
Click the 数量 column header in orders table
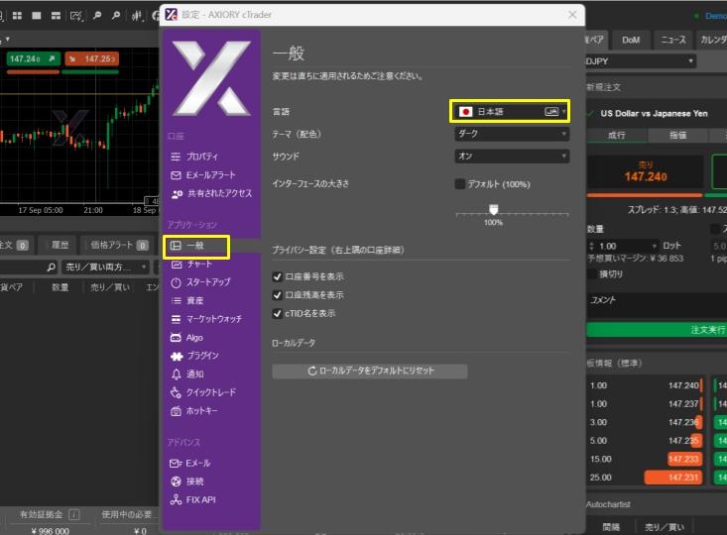click(60, 287)
